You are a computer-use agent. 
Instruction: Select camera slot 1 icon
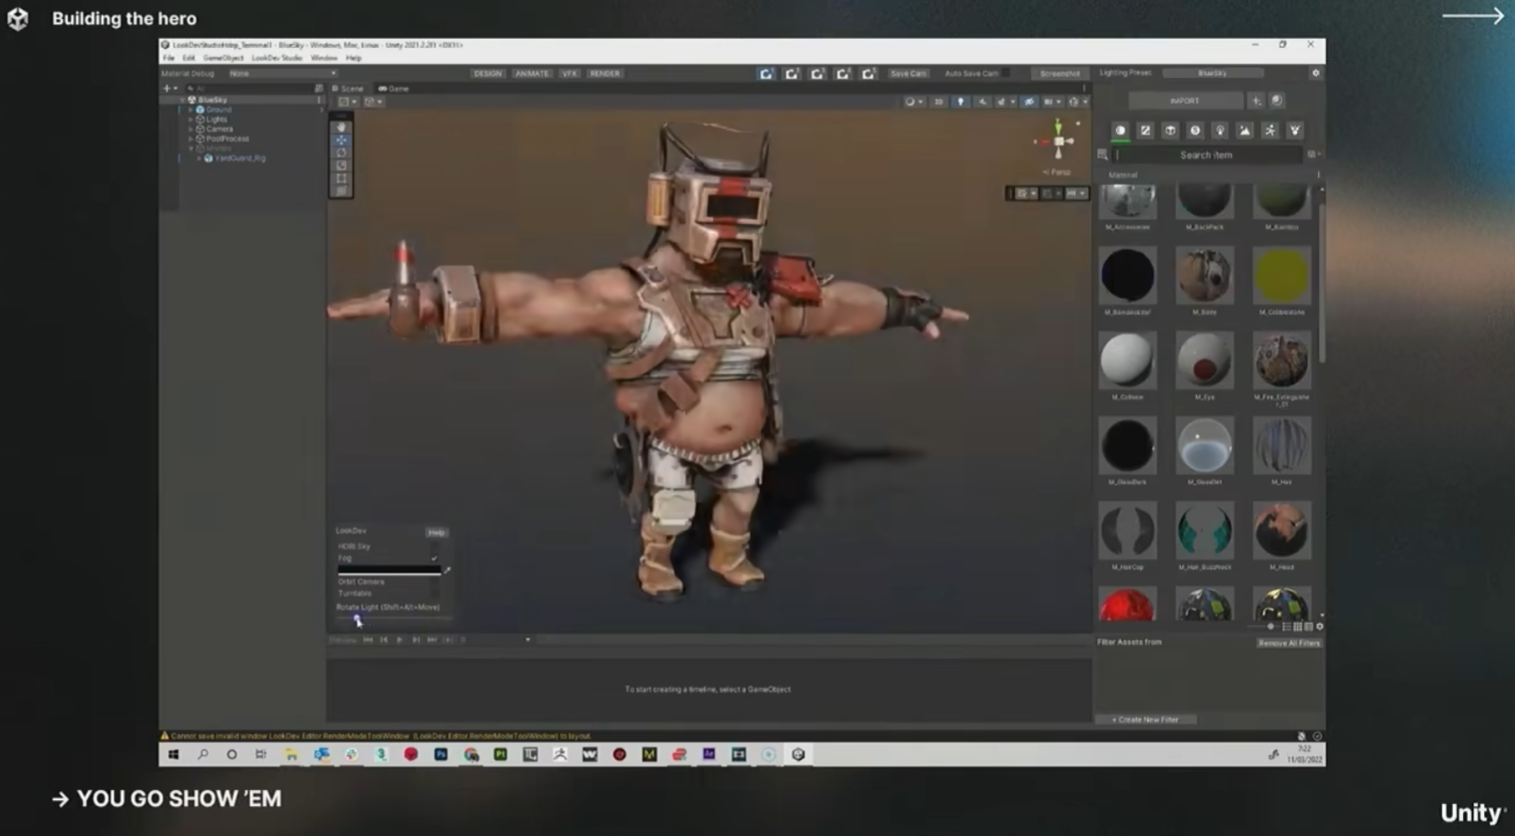click(x=767, y=74)
